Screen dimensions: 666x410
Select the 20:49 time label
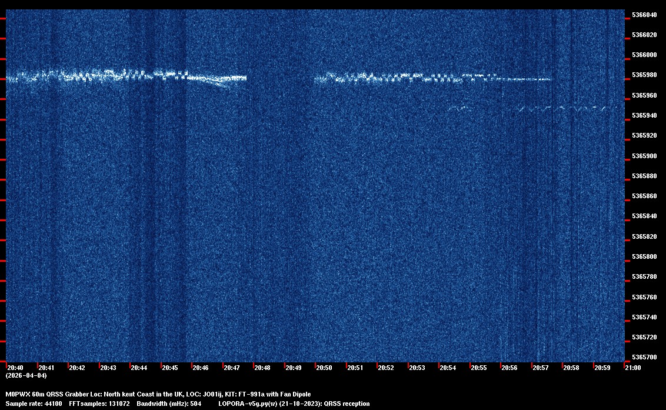(x=293, y=368)
